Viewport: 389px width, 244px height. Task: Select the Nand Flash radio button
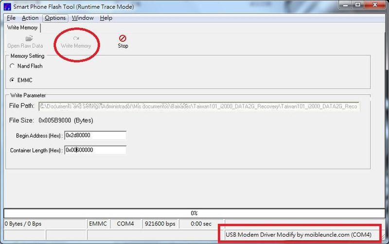click(12, 66)
